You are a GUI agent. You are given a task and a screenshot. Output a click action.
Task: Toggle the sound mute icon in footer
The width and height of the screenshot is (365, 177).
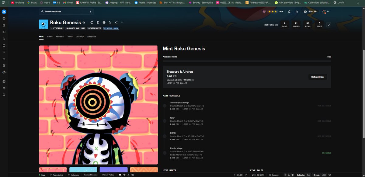pyautogui.click(x=330, y=175)
